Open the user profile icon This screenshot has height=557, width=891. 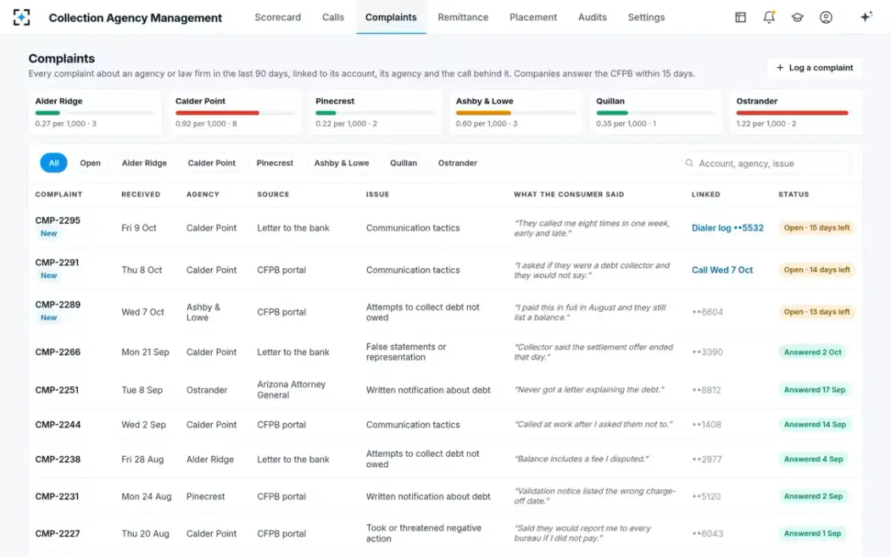pyautogui.click(x=826, y=17)
